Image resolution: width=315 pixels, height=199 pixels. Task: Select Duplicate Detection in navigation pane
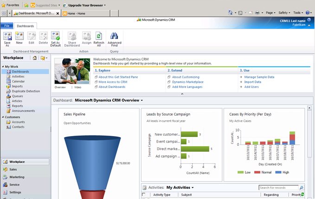pos(26,92)
